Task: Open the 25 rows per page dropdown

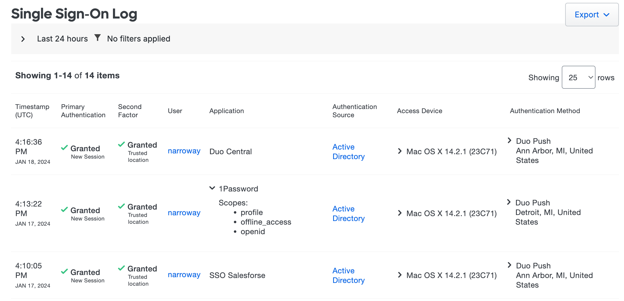Action: pos(578,77)
